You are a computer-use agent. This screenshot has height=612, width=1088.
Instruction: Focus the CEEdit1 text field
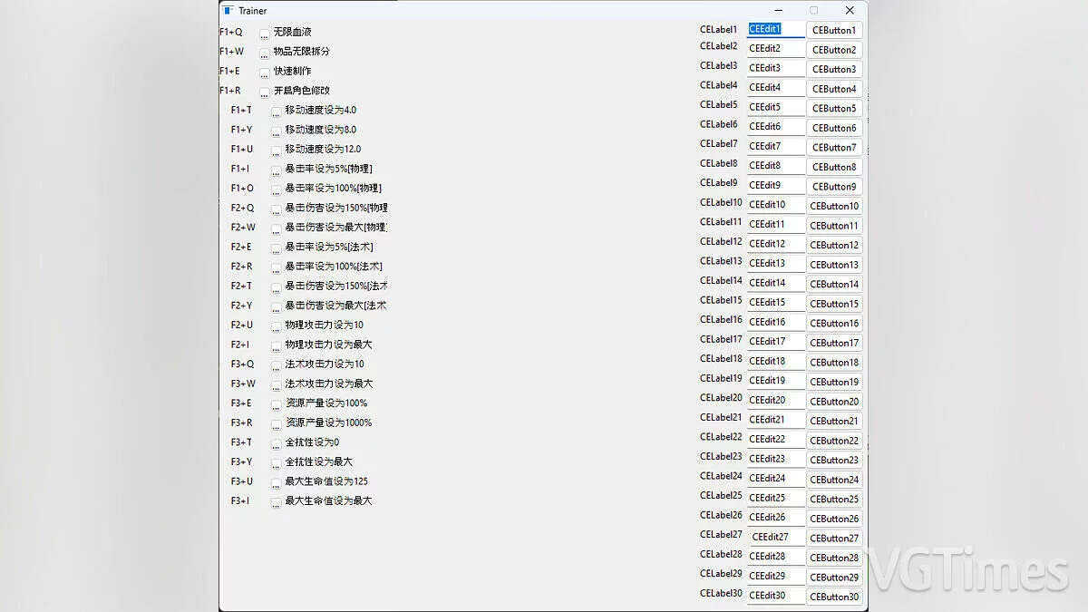(x=775, y=29)
